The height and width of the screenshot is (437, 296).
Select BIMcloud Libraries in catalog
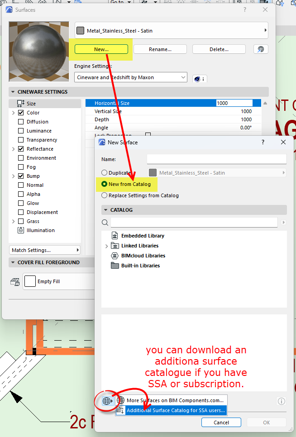143,256
